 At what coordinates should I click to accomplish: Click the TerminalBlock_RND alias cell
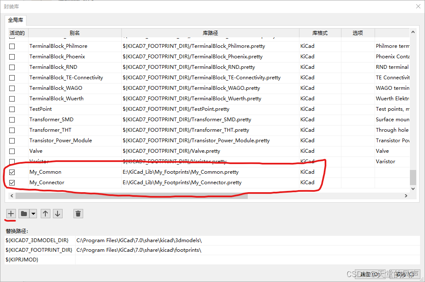[75, 67]
